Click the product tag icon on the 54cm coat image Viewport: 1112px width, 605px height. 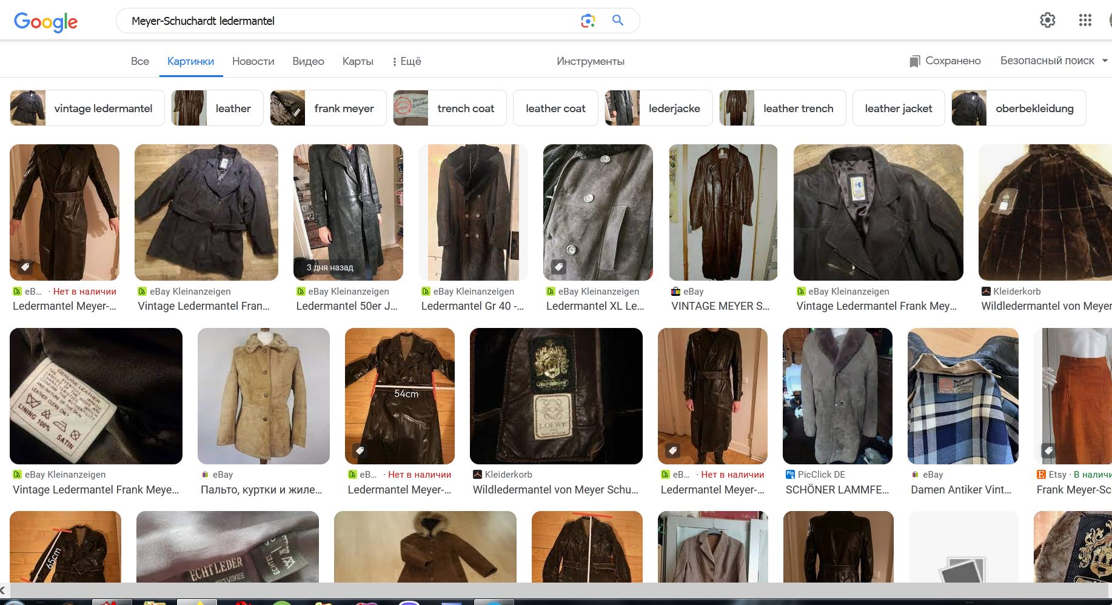click(x=360, y=450)
